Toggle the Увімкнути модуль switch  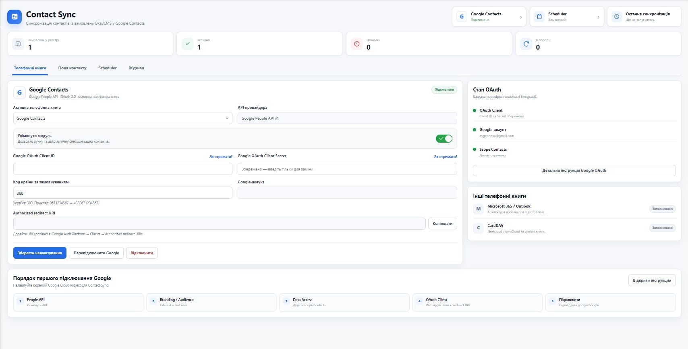coord(444,139)
